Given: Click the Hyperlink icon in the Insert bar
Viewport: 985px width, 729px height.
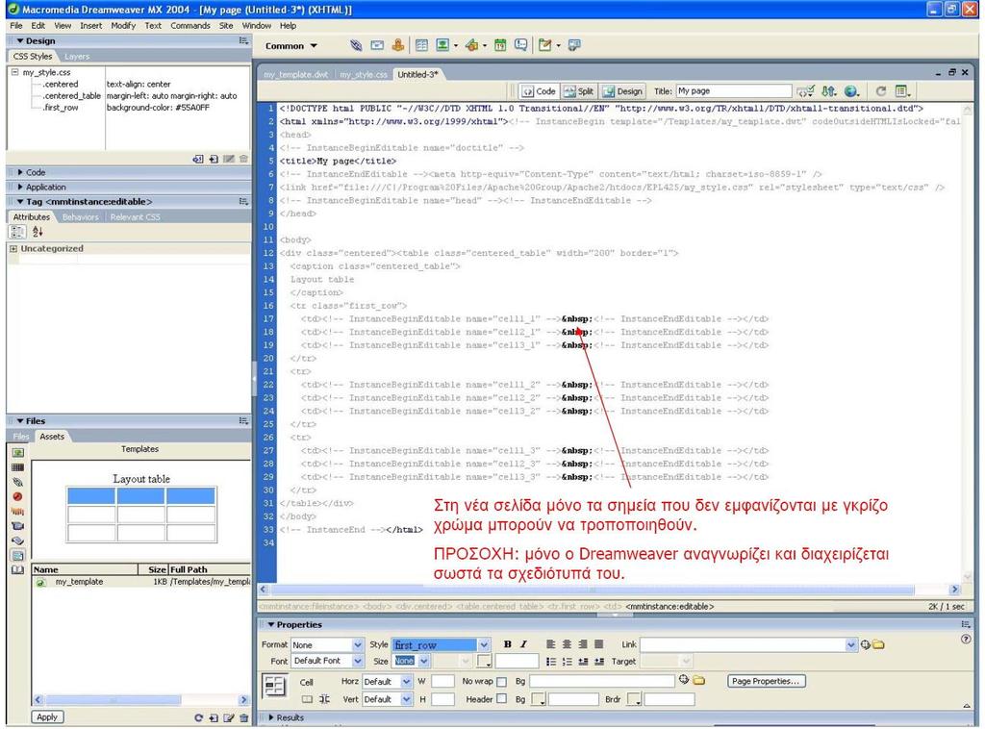Looking at the screenshot, I should pyautogui.click(x=356, y=45).
